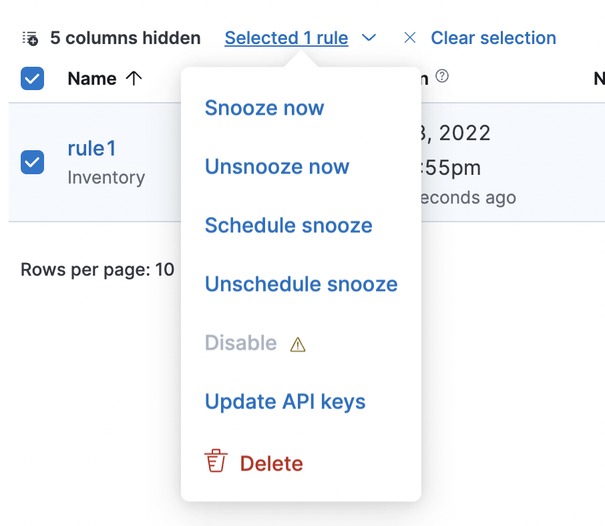Click the Clear selection link
The width and height of the screenshot is (605, 526).
point(493,38)
